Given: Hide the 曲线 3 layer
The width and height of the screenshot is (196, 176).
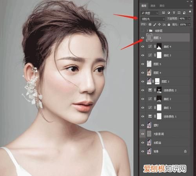Looking at the screenshot, I should pyautogui.click(x=143, y=55).
